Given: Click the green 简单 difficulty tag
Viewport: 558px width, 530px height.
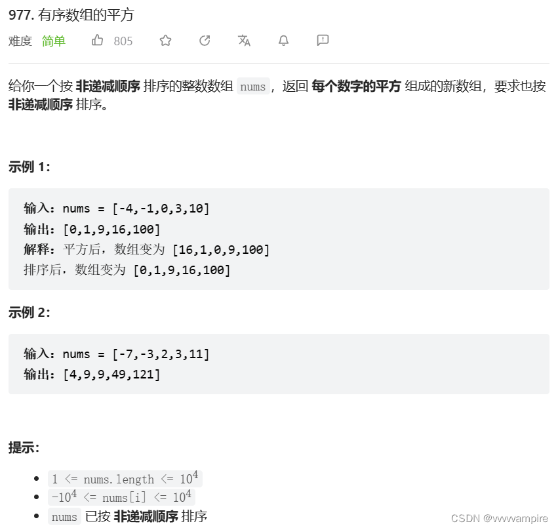Looking at the screenshot, I should (x=53, y=41).
